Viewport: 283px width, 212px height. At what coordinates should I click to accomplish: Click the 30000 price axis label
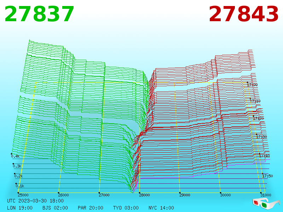225,195
